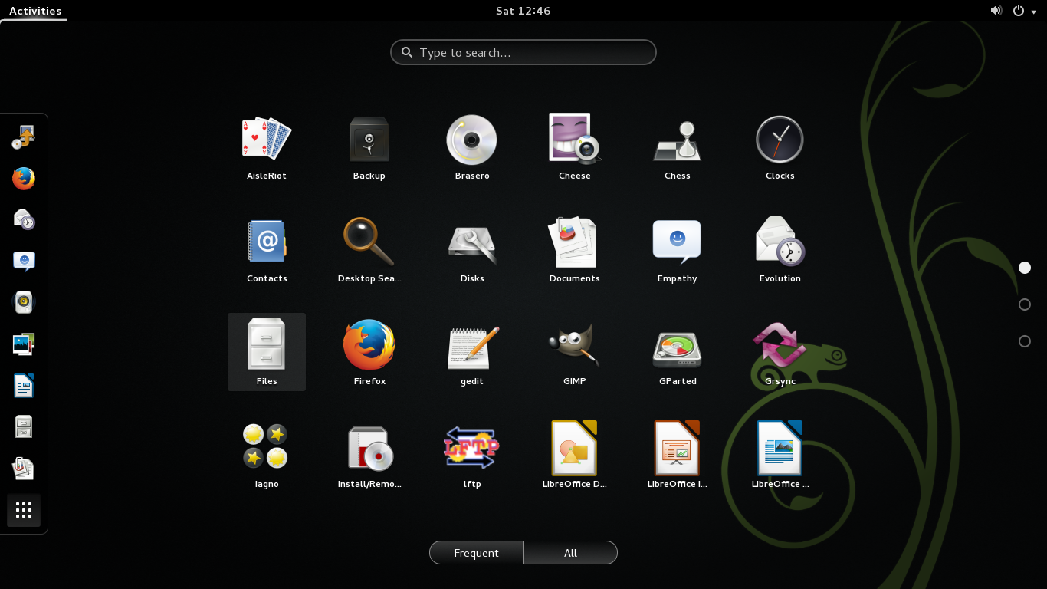1047x589 pixels.
Task: Select the second page indicator dot
Action: [1025, 304]
